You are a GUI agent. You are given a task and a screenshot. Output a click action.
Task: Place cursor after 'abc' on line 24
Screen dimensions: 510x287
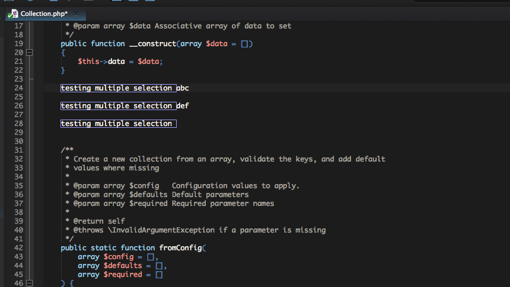(x=189, y=88)
